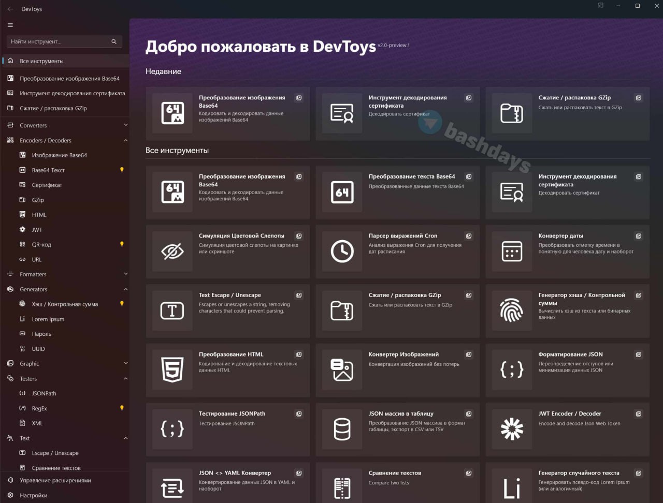
Task: Click Base64 image icon in Недавние section
Action: [x=172, y=113]
